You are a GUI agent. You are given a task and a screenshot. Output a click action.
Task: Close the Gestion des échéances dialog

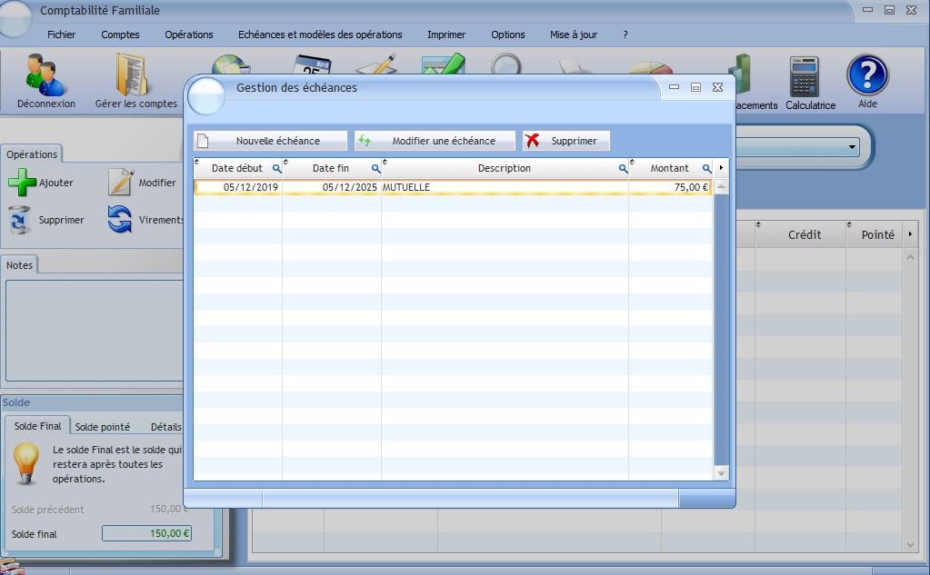coord(717,87)
